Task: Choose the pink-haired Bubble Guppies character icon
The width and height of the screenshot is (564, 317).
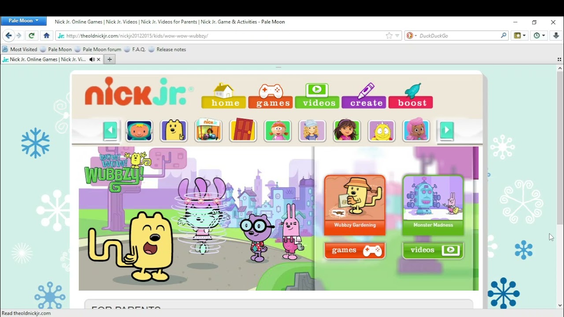Action: point(416,130)
